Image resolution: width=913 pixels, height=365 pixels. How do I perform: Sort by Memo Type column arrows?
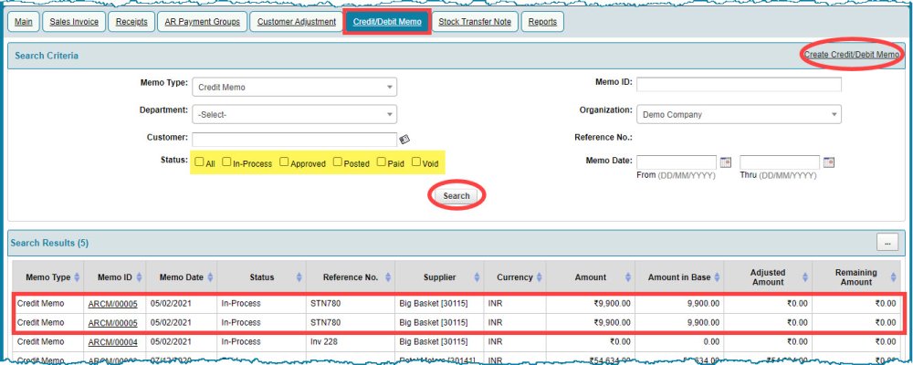coord(77,277)
